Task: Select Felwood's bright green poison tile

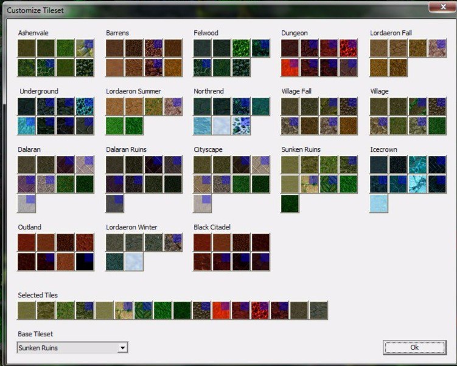Action: click(242, 48)
